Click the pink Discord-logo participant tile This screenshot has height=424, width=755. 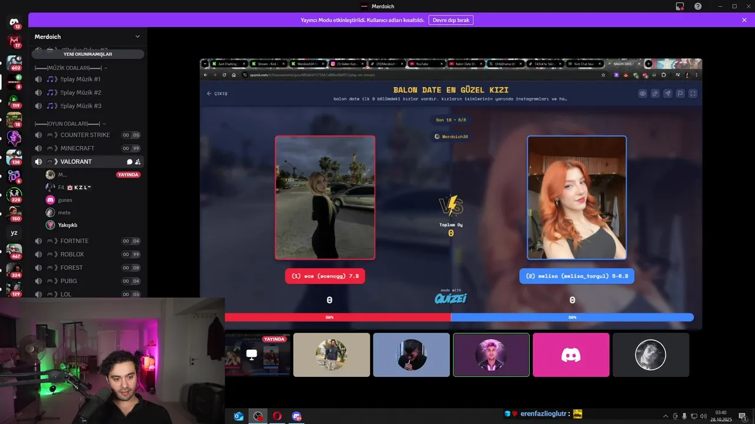(570, 355)
